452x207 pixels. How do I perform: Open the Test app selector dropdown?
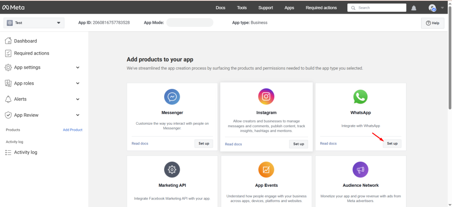pyautogui.click(x=34, y=23)
